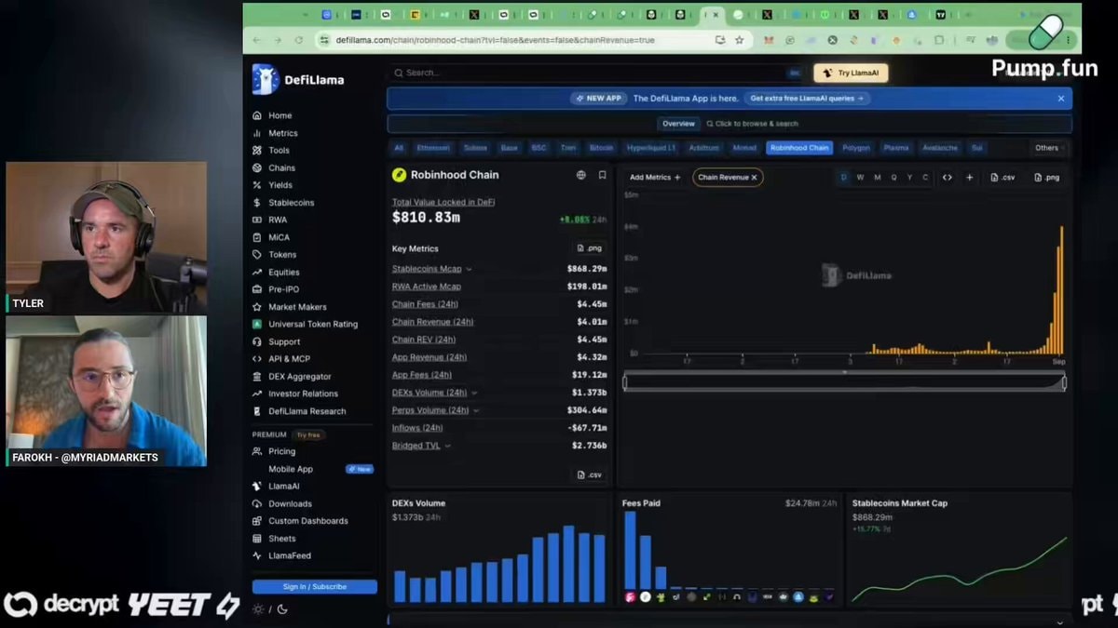Open Universal Token Rating in sidebar
Image resolution: width=1118 pixels, height=628 pixels.
click(313, 324)
